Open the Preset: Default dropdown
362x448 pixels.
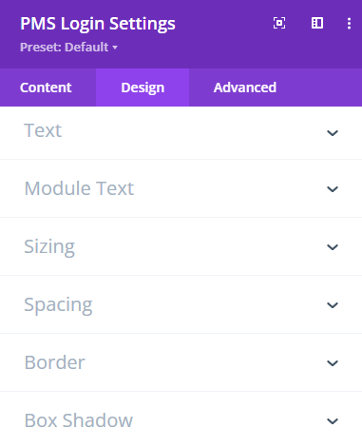point(68,48)
